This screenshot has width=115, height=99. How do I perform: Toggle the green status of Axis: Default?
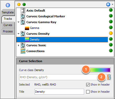click(x=111, y=10)
